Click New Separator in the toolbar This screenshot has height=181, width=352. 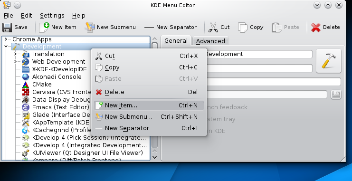pos(170,28)
